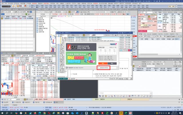This screenshot has height=115, width=183.
Task: Click the orange square icon in the main toolbar
Action: click(x=25, y=6)
